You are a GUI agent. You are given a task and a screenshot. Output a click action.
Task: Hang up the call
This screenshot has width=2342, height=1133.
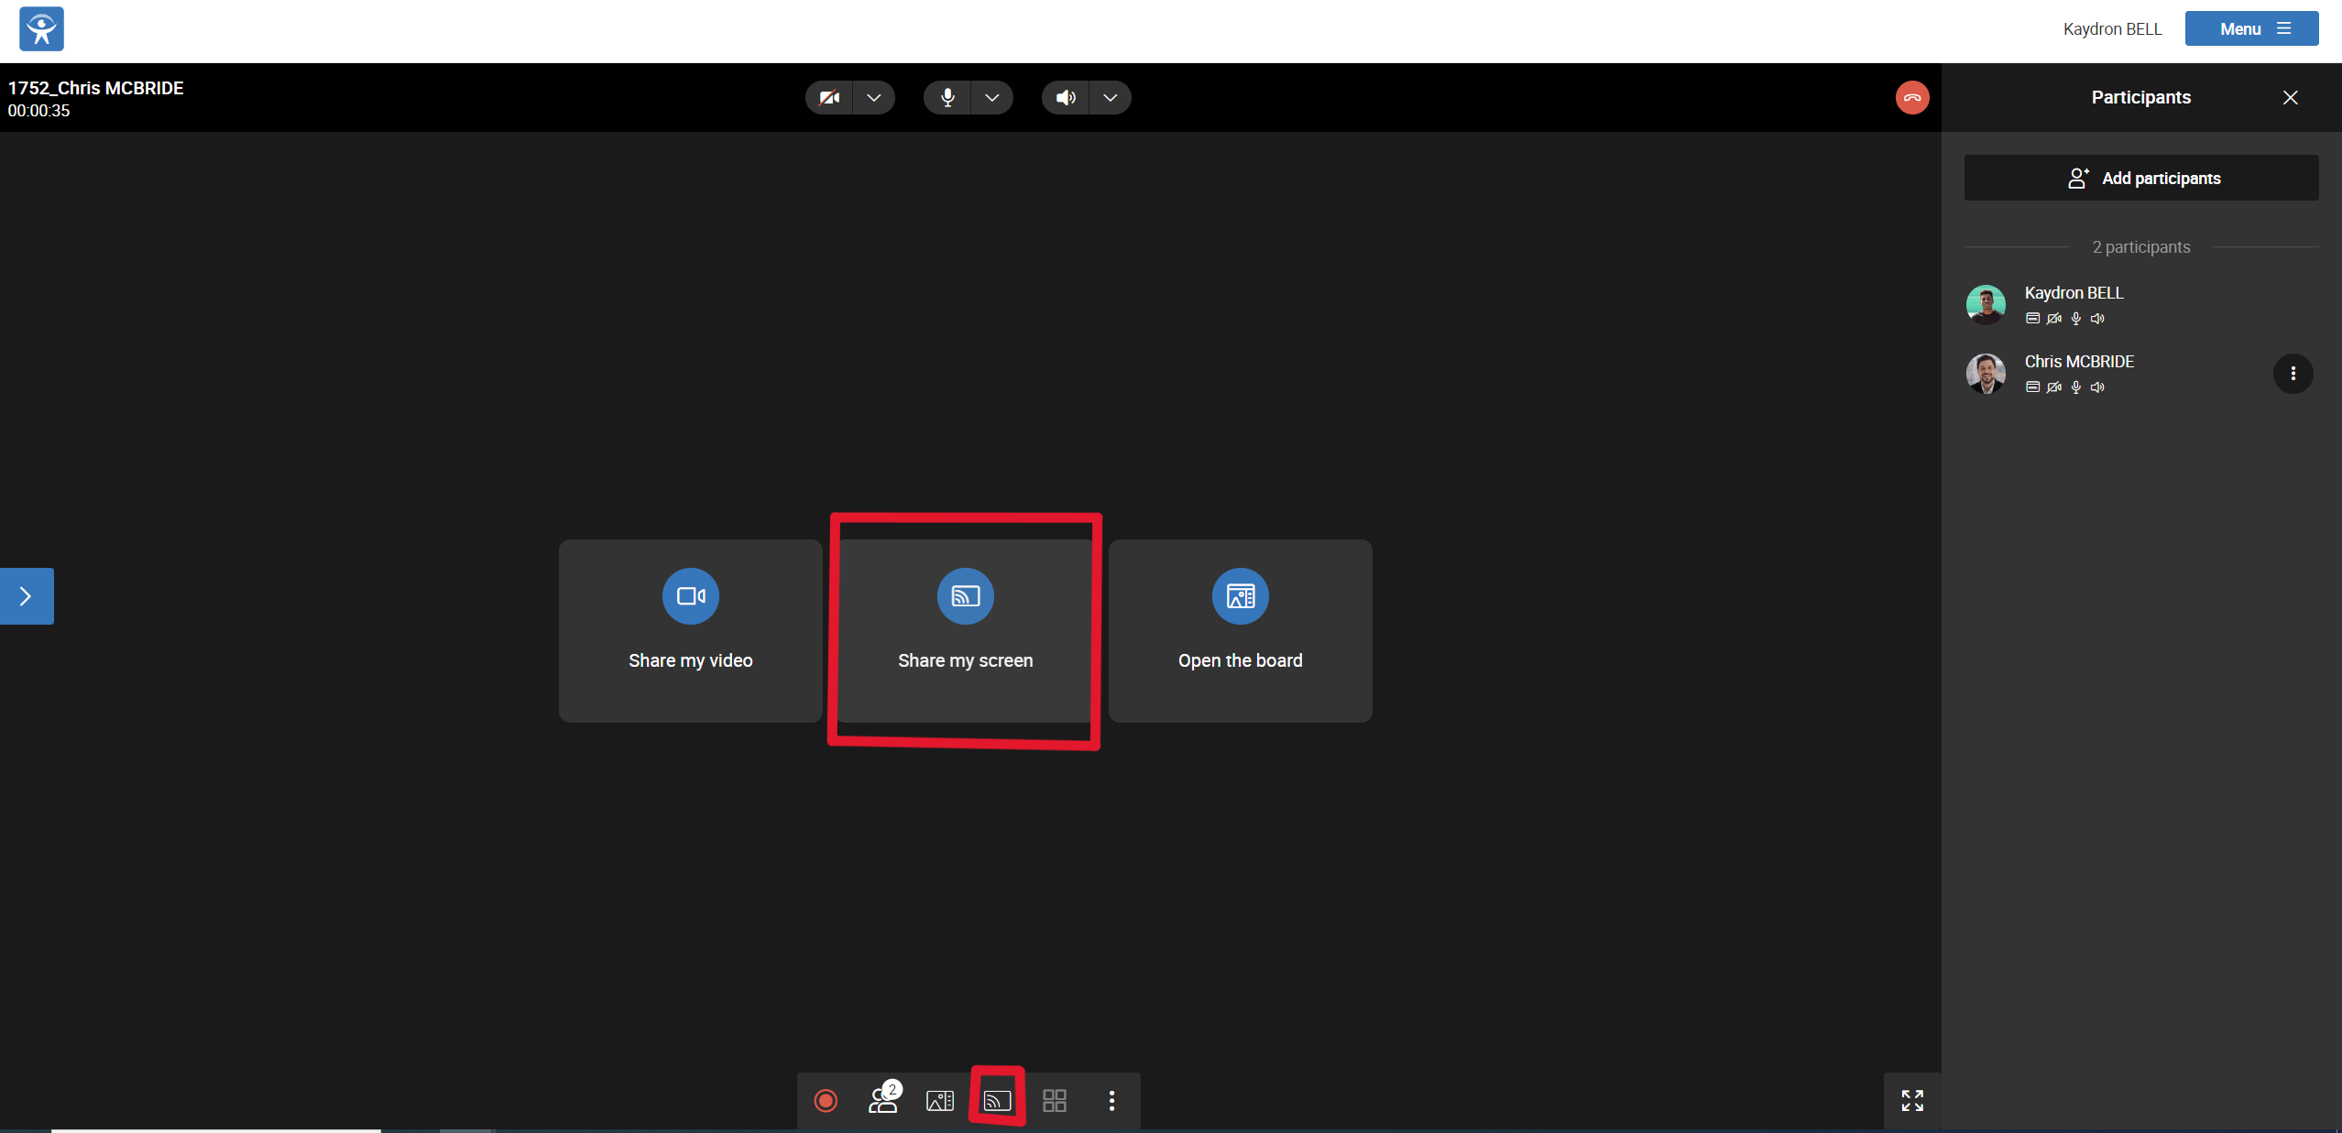(x=1912, y=98)
